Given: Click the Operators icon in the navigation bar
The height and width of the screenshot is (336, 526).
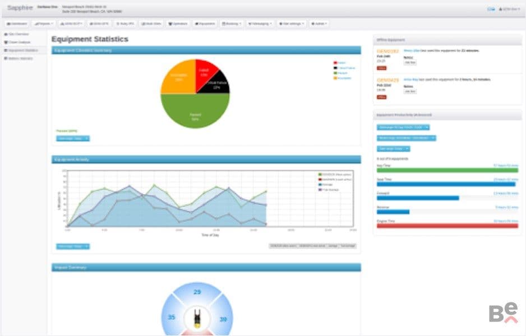Looking at the screenshot, I should point(170,24).
